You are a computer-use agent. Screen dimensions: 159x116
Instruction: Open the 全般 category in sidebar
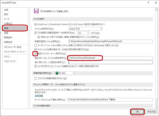(x=6, y=10)
